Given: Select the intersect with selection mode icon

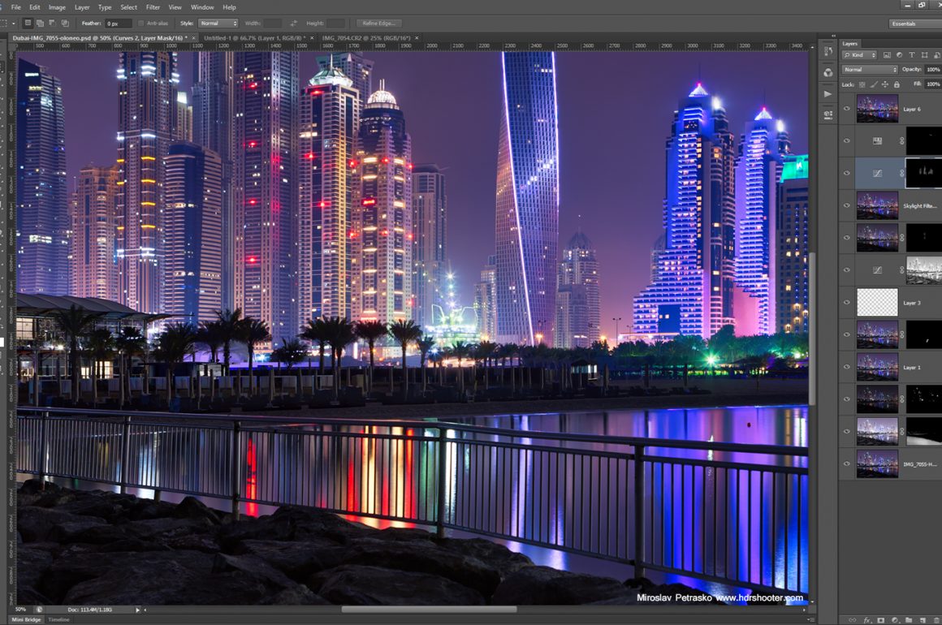Looking at the screenshot, I should click(x=64, y=24).
